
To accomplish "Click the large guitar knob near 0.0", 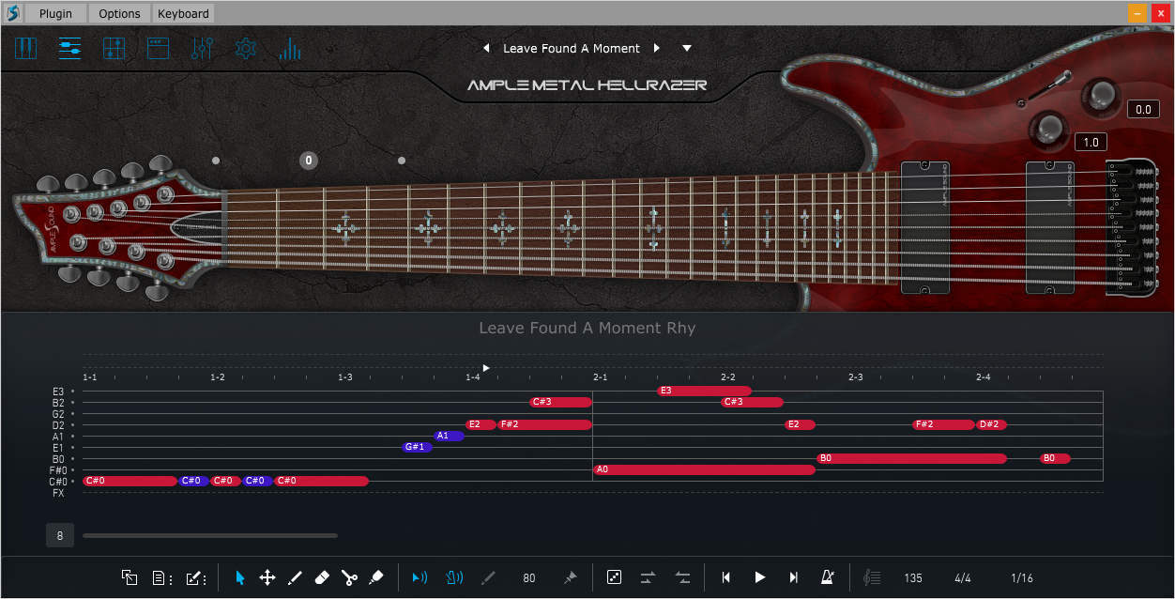I will click(x=1102, y=95).
